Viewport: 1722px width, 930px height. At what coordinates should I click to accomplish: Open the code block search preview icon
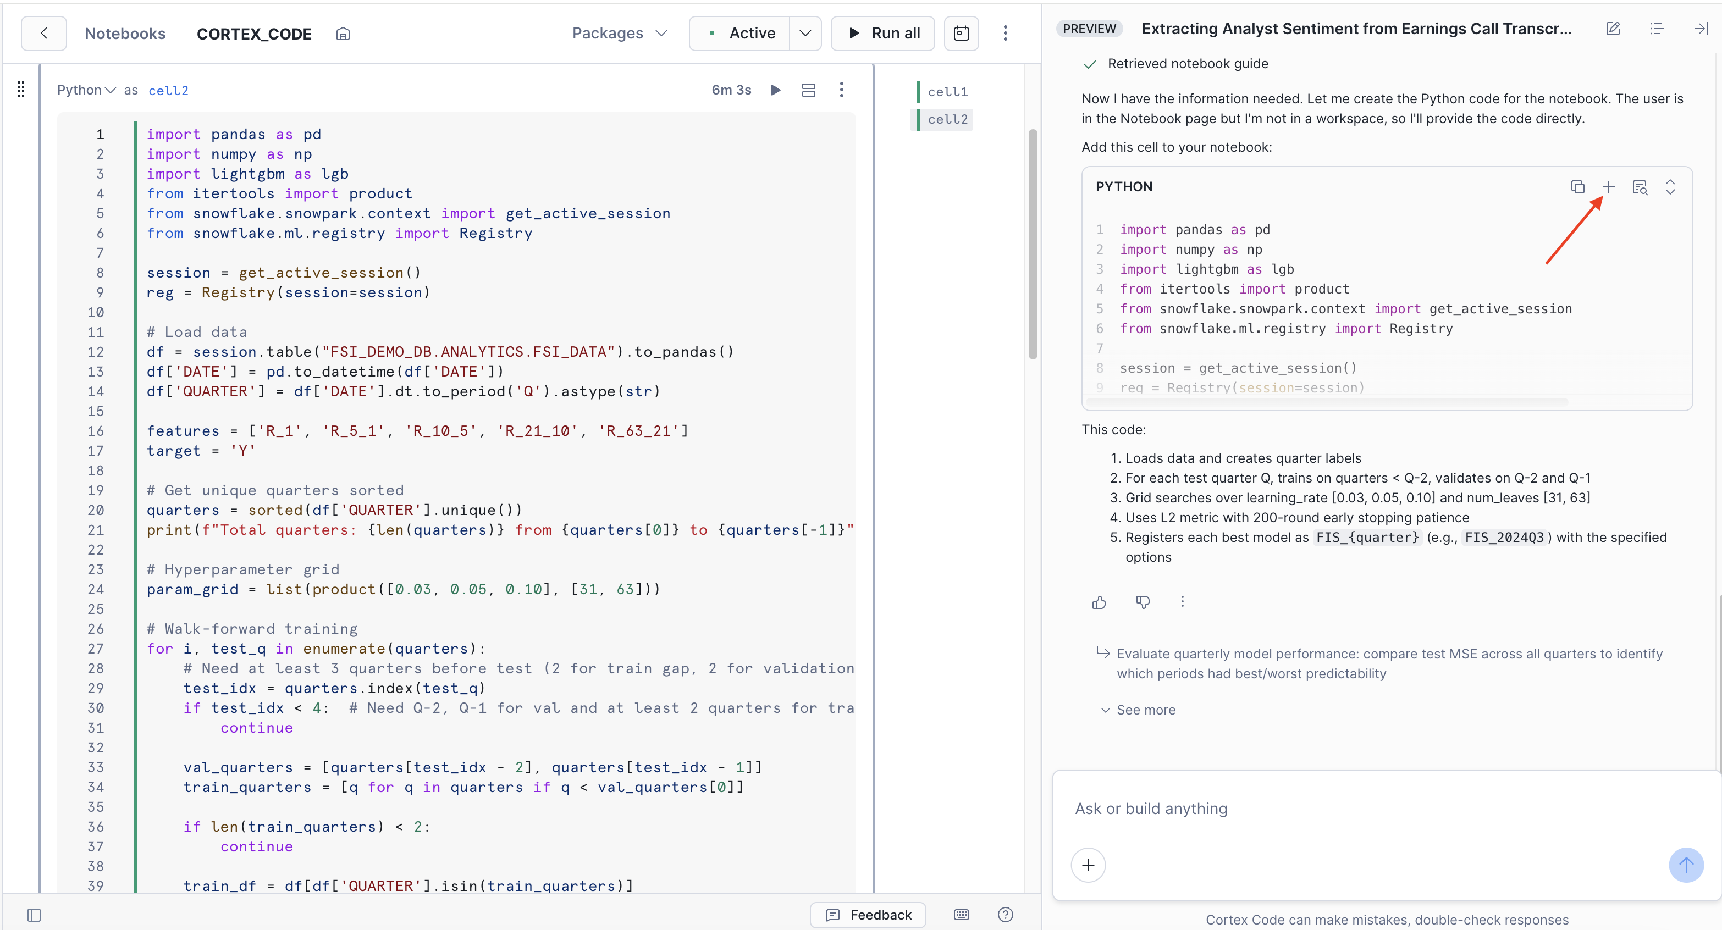[1640, 188]
